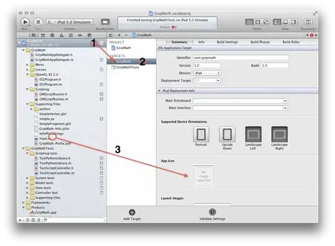The height and width of the screenshot is (246, 335).
Task: Show the project navigator folder icon
Action: [x=33, y=35]
